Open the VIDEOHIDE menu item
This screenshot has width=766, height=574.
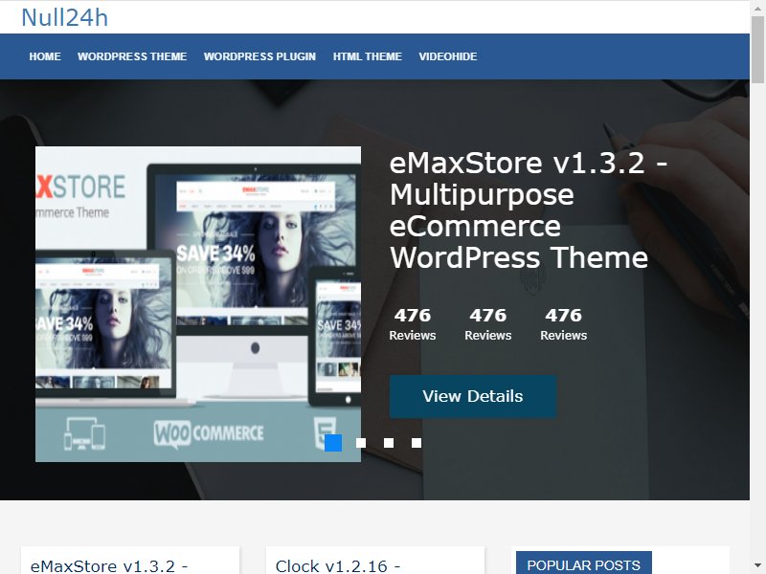tap(447, 56)
